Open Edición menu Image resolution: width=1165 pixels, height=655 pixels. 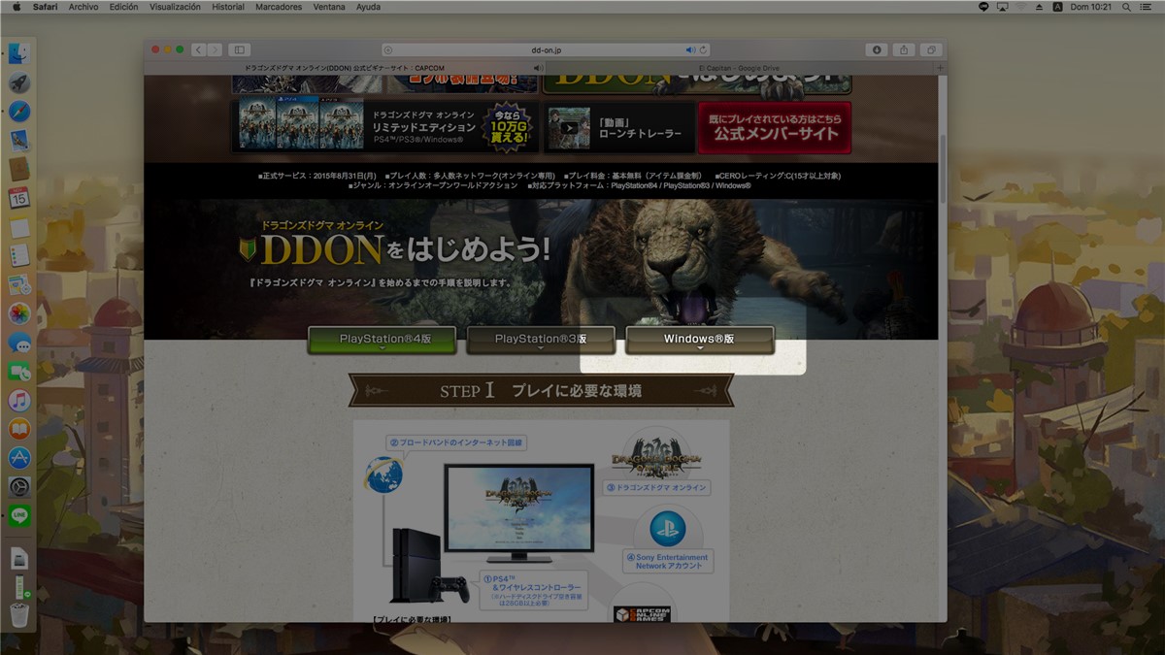coord(123,7)
